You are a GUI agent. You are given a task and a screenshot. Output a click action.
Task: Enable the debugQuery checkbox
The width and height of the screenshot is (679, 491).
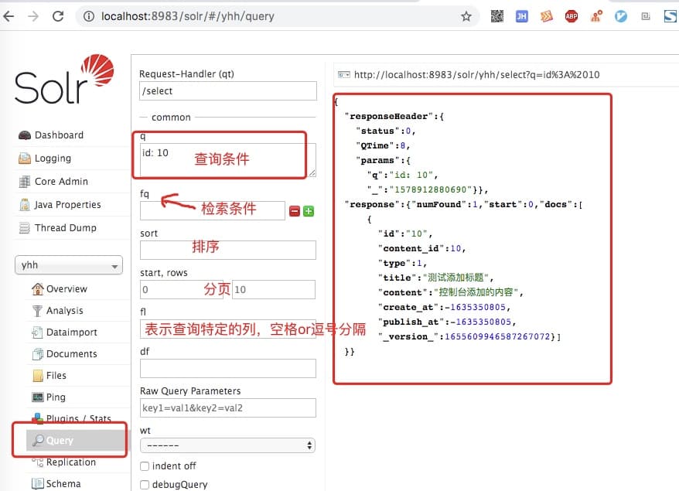(145, 485)
